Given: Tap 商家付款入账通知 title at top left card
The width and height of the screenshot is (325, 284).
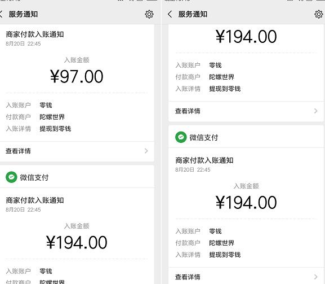Looking at the screenshot, I should (35, 34).
